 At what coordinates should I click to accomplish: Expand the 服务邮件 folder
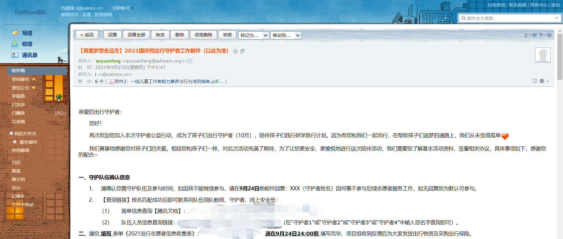(x=15, y=142)
